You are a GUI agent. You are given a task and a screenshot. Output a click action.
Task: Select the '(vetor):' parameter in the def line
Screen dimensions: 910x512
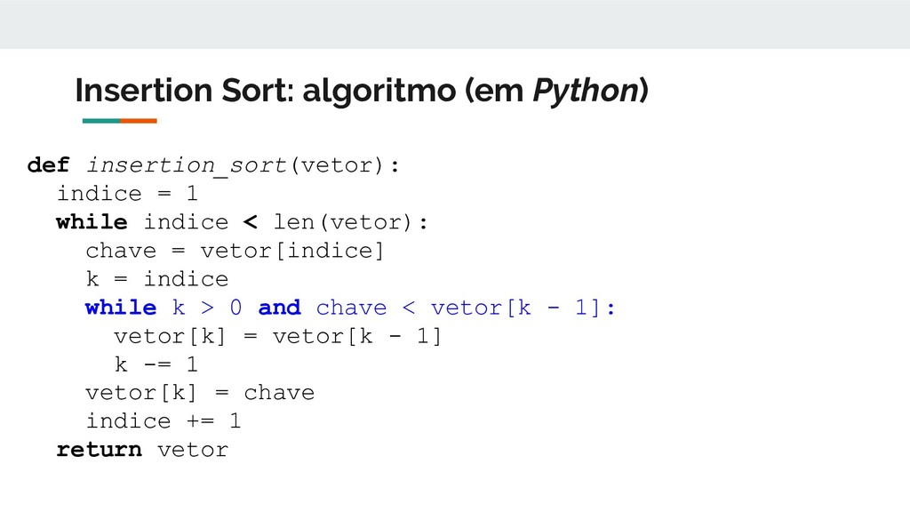tap(345, 166)
